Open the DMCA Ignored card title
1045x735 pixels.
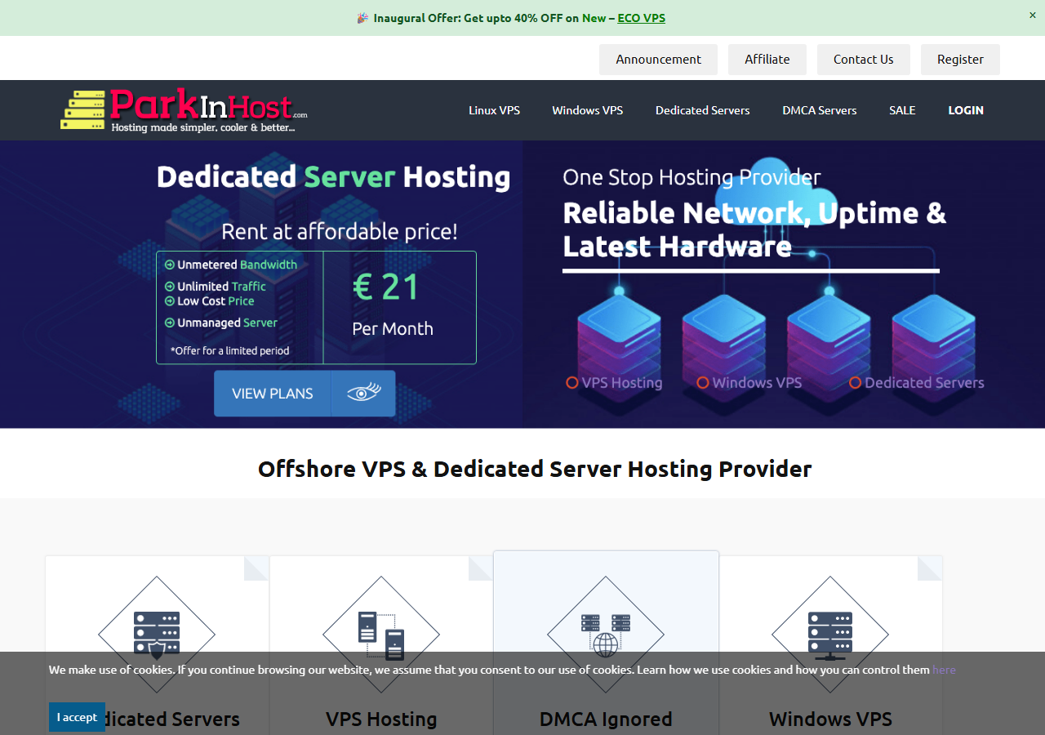point(606,719)
